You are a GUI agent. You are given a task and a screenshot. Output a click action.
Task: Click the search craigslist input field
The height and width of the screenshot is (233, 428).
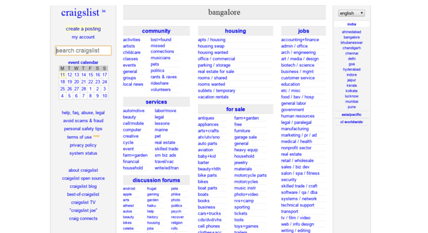click(x=83, y=51)
